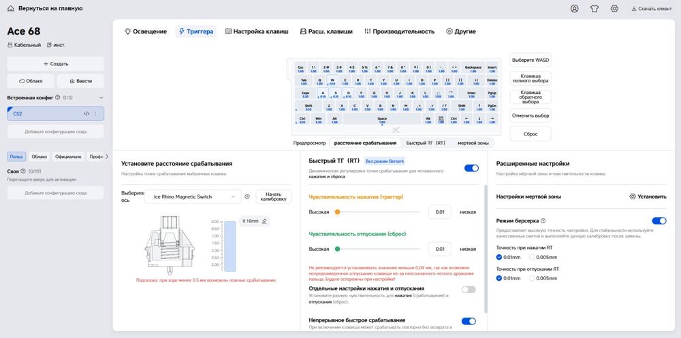The image size is (681, 338).
Task: Adjust the Чувствительность отпускания green slider
Action: pos(338,249)
